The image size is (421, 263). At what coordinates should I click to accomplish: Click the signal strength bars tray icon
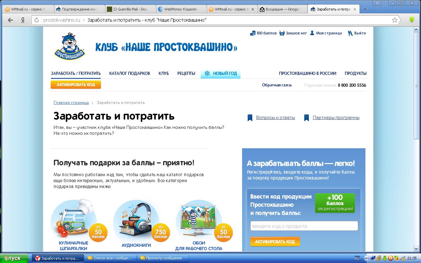pyautogui.click(x=402, y=258)
